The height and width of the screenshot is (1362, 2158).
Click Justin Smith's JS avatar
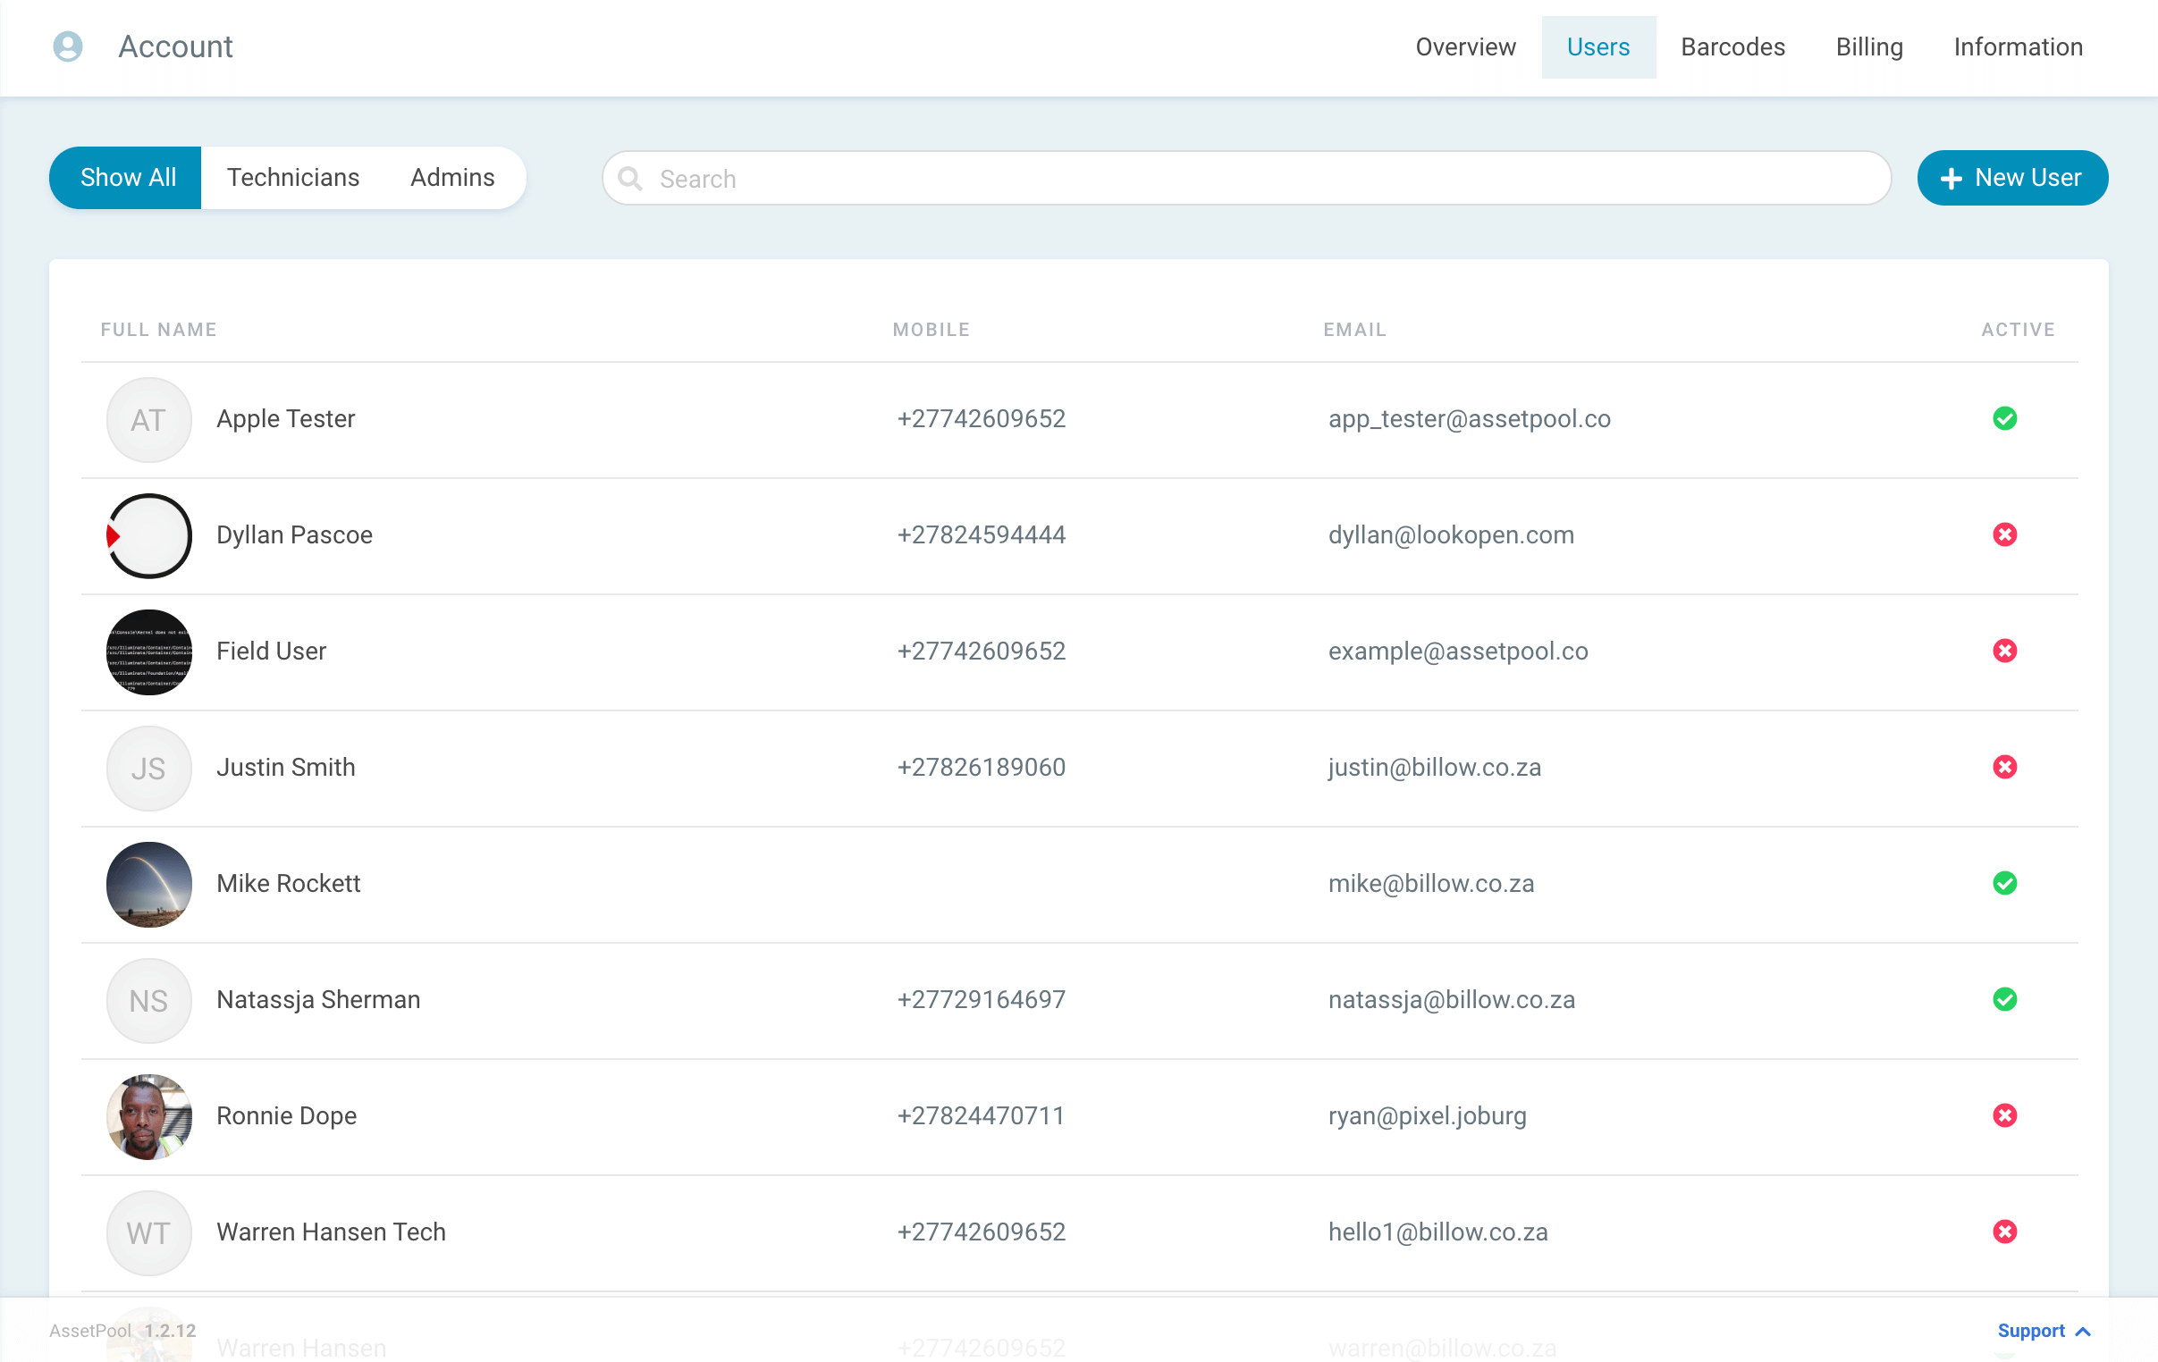point(148,768)
